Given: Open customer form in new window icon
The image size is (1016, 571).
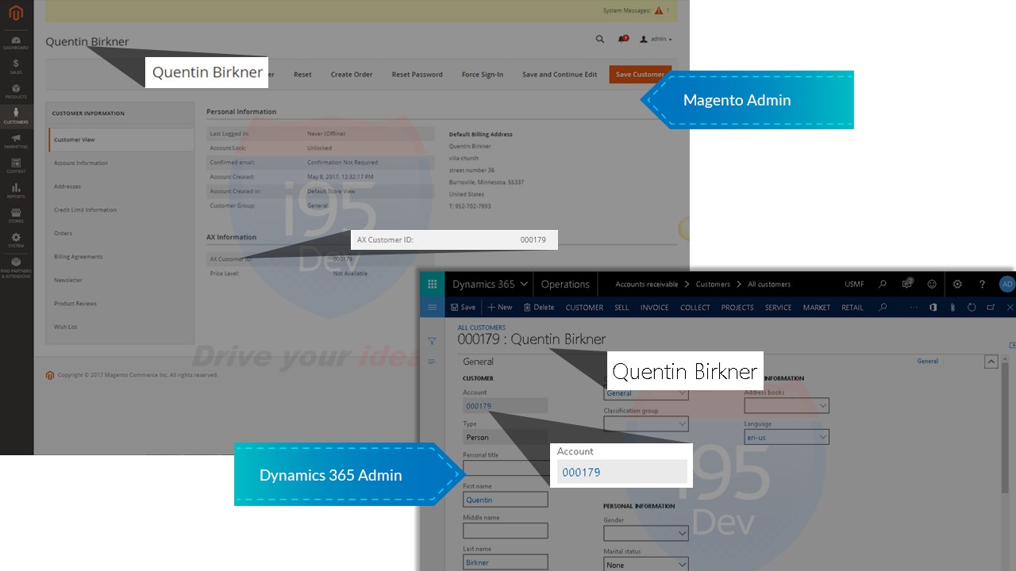Looking at the screenshot, I should point(991,307).
